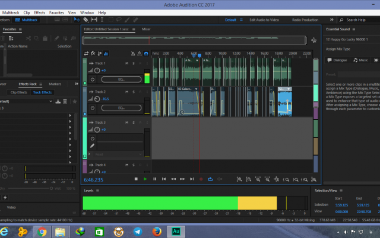Show track Effects (fx) panel
380x238 pixels.
[x=93, y=54]
